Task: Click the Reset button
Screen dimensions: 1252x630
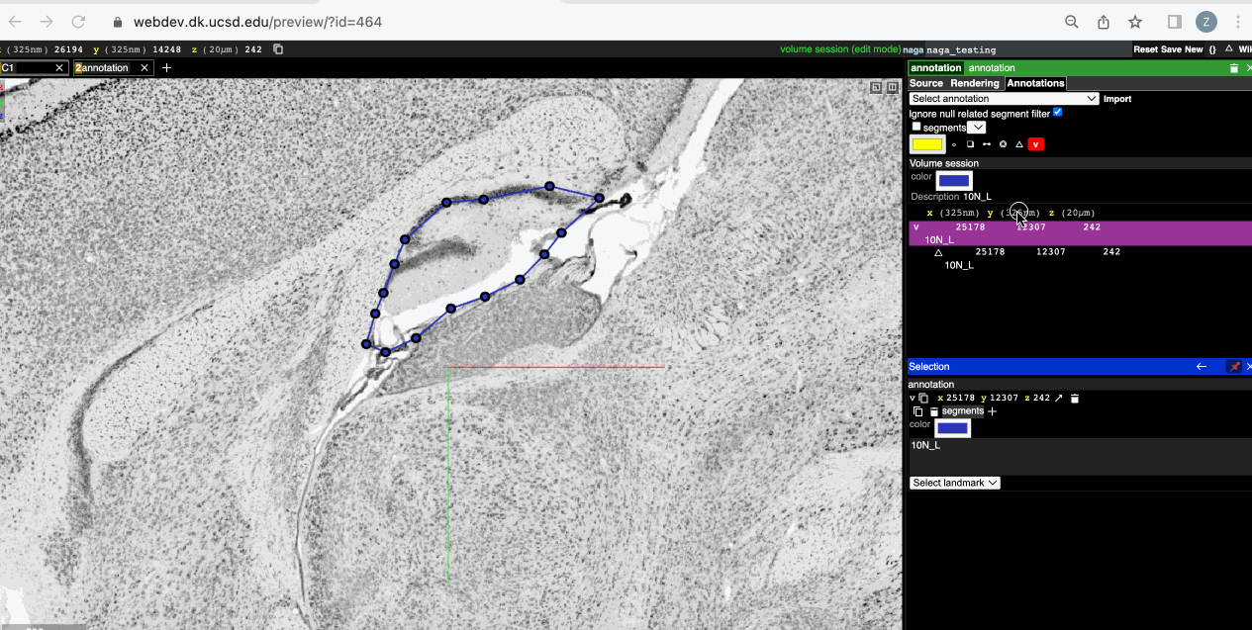Action: 1146,49
